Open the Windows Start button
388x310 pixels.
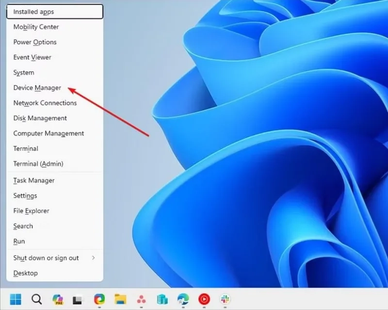point(16,299)
